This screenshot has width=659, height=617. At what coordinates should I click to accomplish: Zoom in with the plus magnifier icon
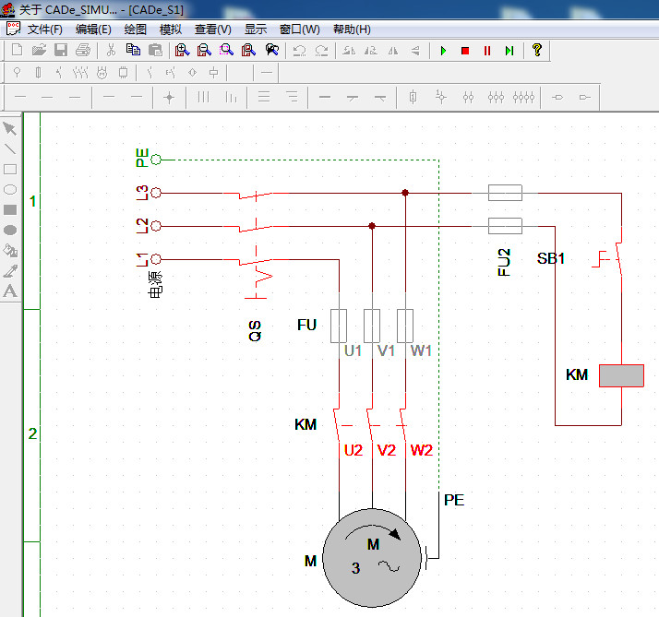tap(182, 50)
